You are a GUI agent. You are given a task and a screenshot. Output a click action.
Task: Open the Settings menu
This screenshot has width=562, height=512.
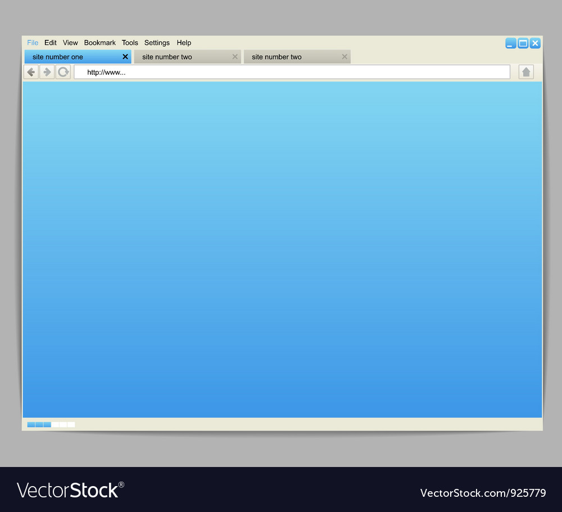(x=157, y=43)
